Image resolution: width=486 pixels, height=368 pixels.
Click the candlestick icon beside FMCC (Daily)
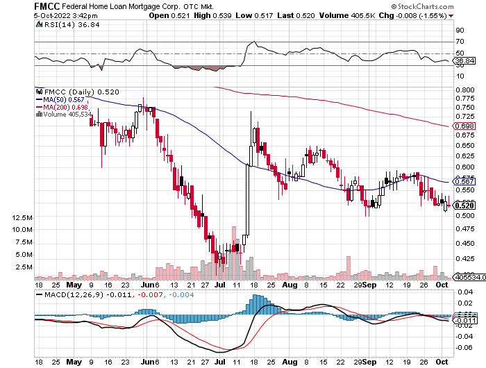pyautogui.click(x=40, y=92)
